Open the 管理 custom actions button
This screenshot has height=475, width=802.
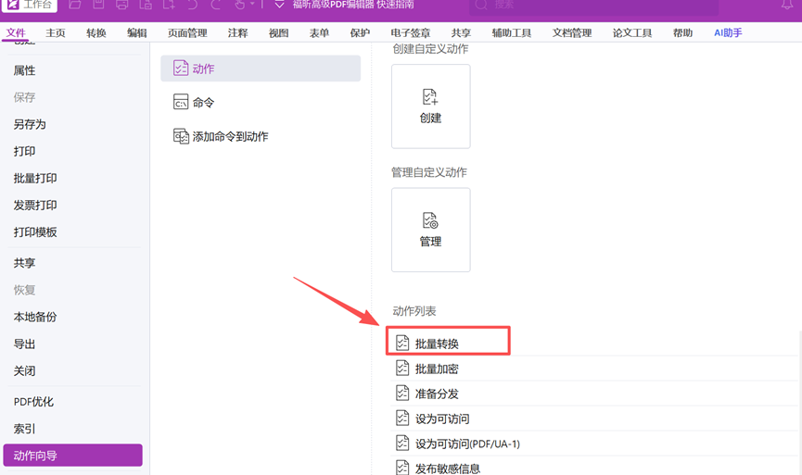[x=430, y=230]
